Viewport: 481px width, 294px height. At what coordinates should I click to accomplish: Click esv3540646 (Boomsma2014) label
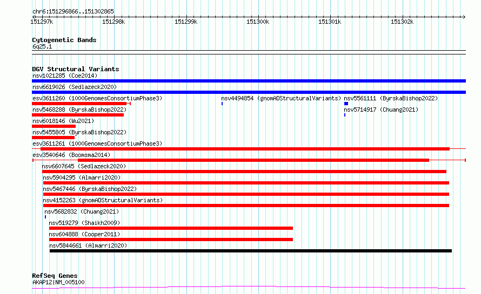click(x=71, y=155)
